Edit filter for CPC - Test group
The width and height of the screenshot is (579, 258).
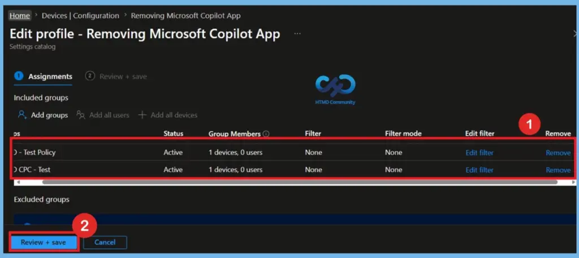tap(479, 170)
